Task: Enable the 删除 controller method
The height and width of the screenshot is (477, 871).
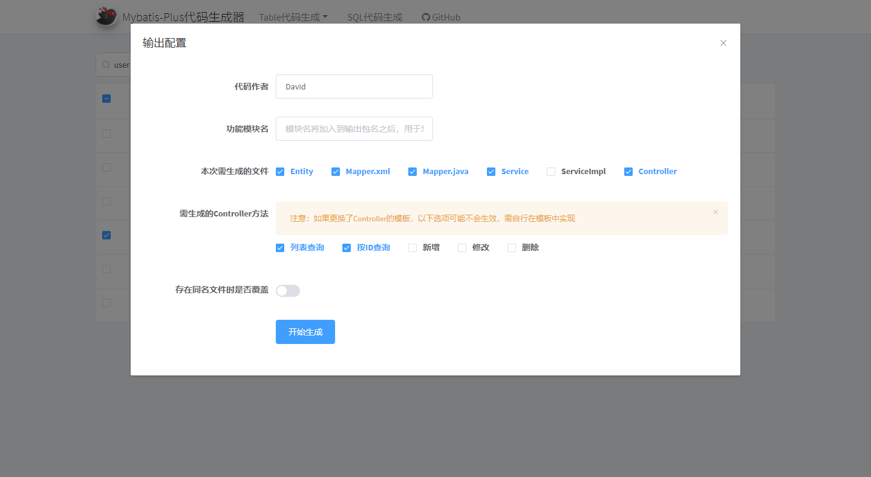Action: [x=512, y=247]
